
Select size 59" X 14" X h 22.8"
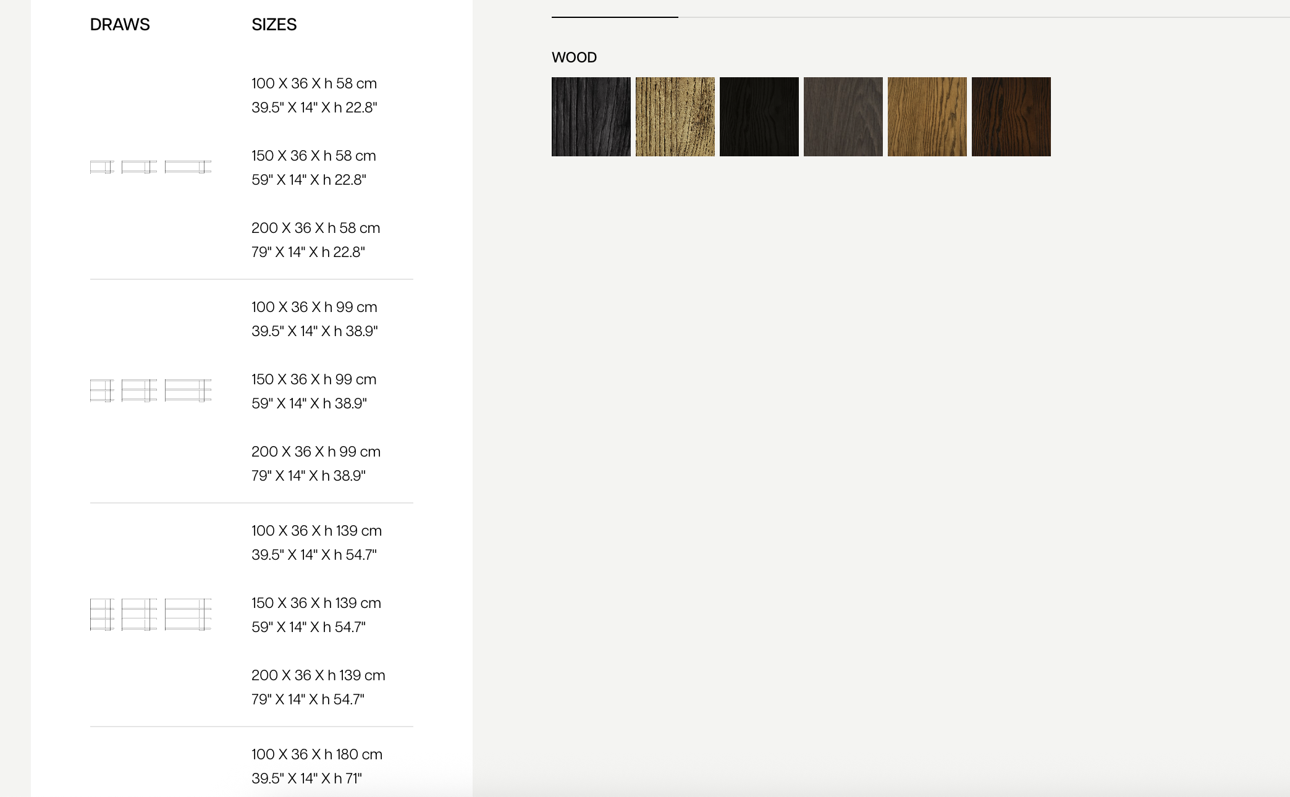[x=308, y=180]
